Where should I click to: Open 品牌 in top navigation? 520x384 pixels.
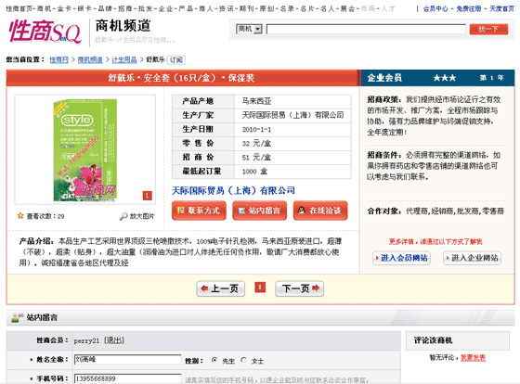point(104,9)
